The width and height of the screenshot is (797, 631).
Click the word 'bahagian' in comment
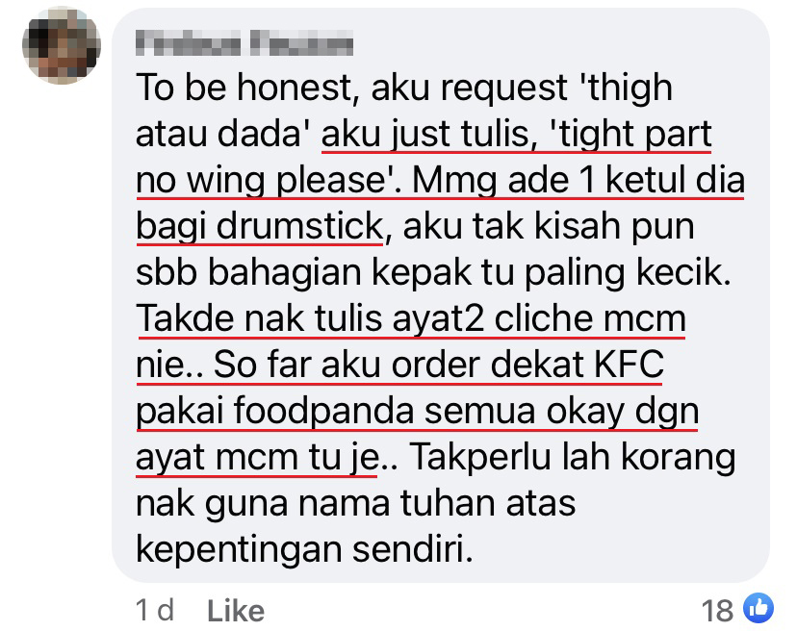(x=285, y=272)
